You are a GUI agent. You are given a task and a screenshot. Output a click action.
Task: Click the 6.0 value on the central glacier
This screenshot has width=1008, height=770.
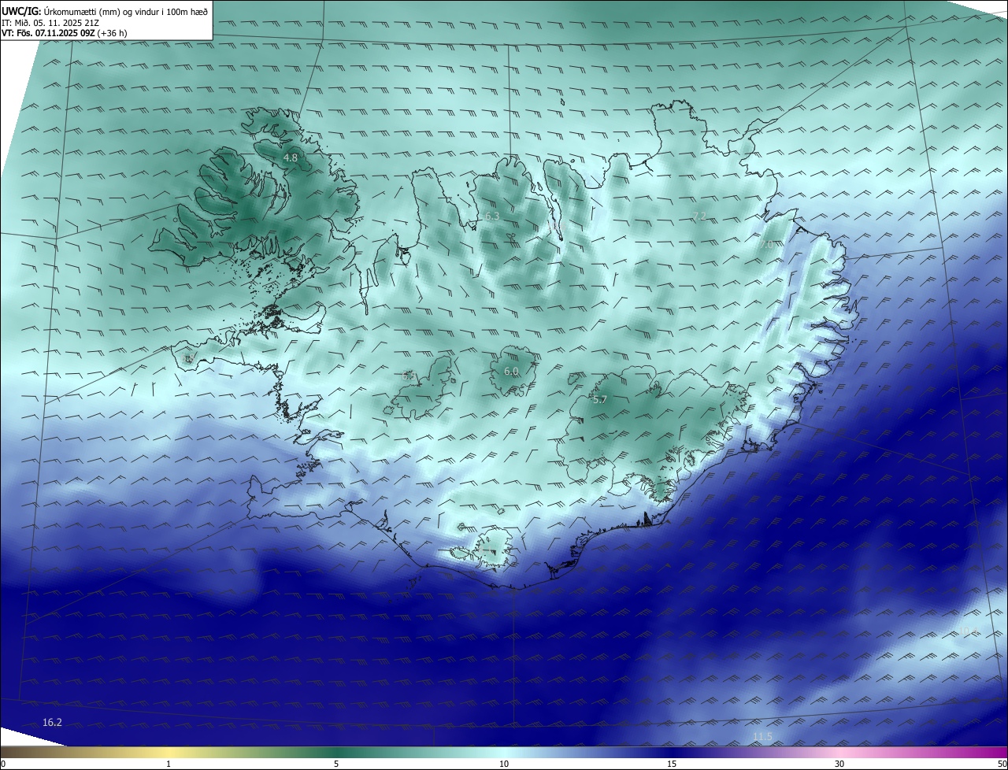pyautogui.click(x=511, y=371)
